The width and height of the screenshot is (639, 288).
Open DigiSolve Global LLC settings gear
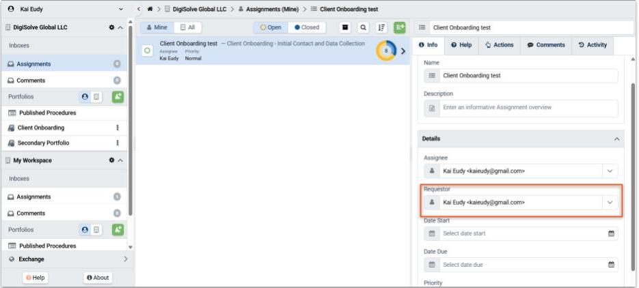point(111,27)
